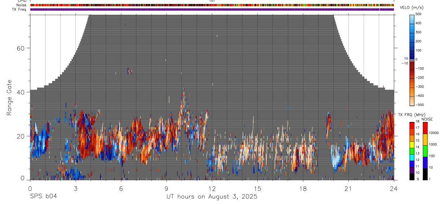443x204 pixels.
Task: Click the '500' velocity scale value
Action: tap(419, 14)
